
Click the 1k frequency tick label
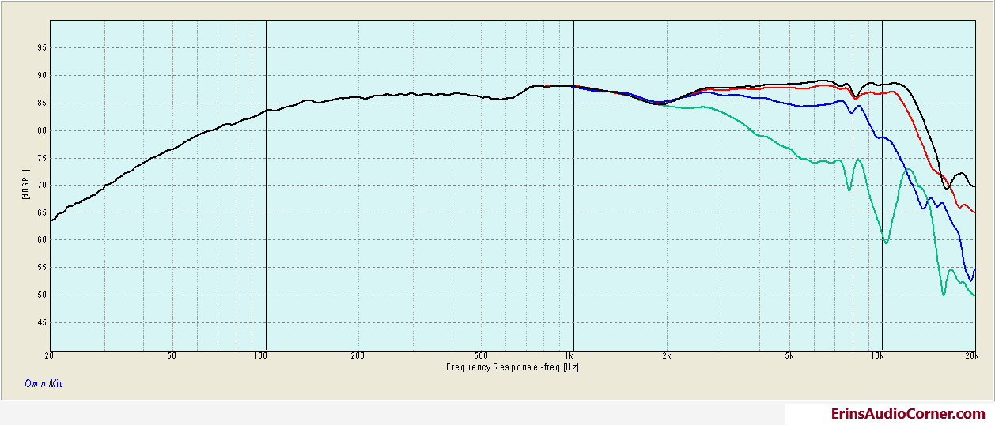568,357
